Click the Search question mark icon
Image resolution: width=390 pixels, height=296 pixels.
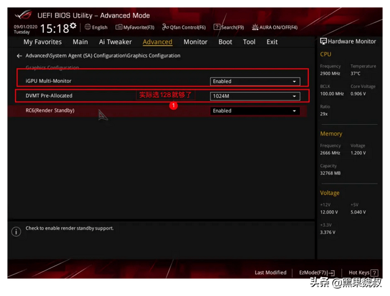[217, 27]
